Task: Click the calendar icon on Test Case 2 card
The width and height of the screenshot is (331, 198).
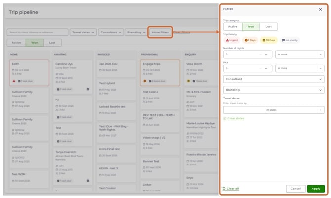Action: (144, 98)
